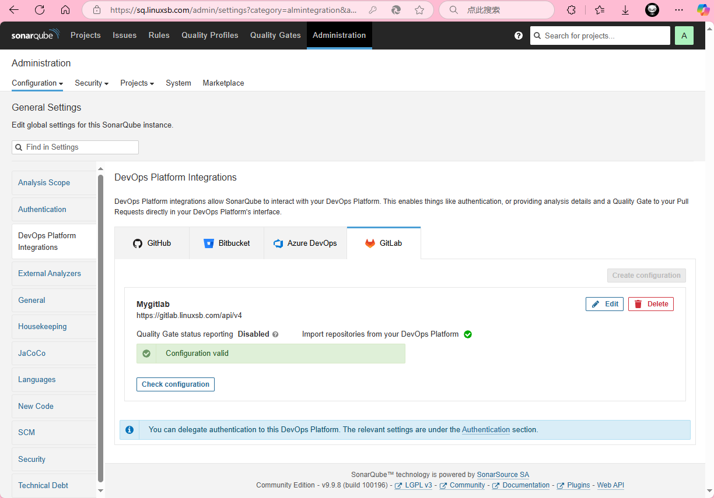Expand the Security admin dropdown
The image size is (714, 498).
tap(92, 83)
